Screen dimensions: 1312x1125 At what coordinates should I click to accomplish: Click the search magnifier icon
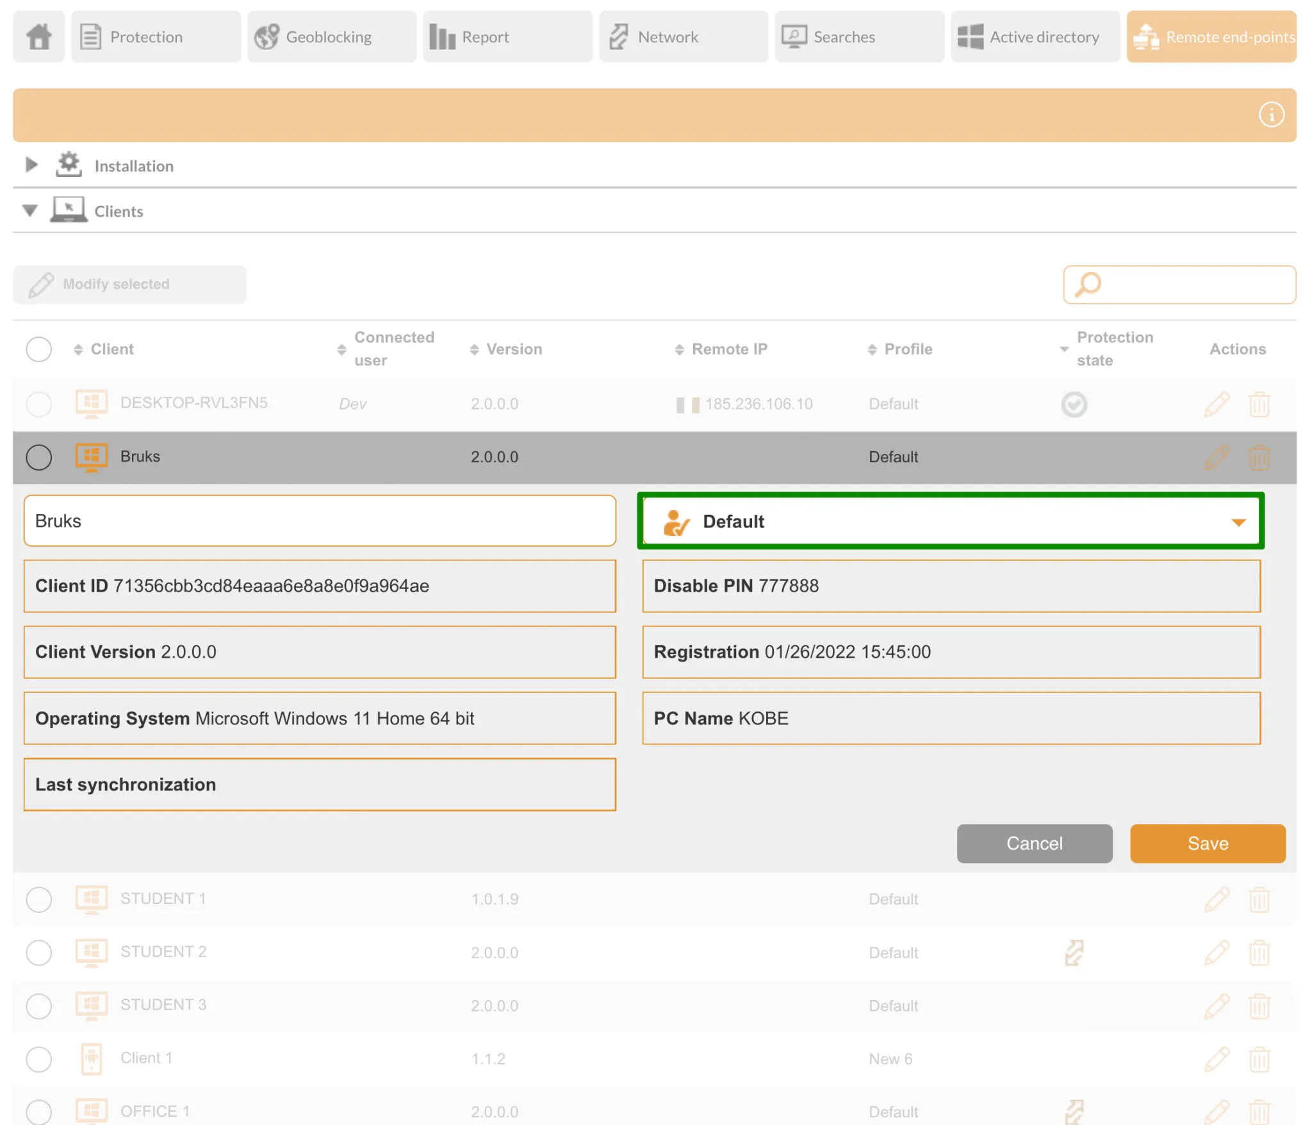[x=1088, y=285]
